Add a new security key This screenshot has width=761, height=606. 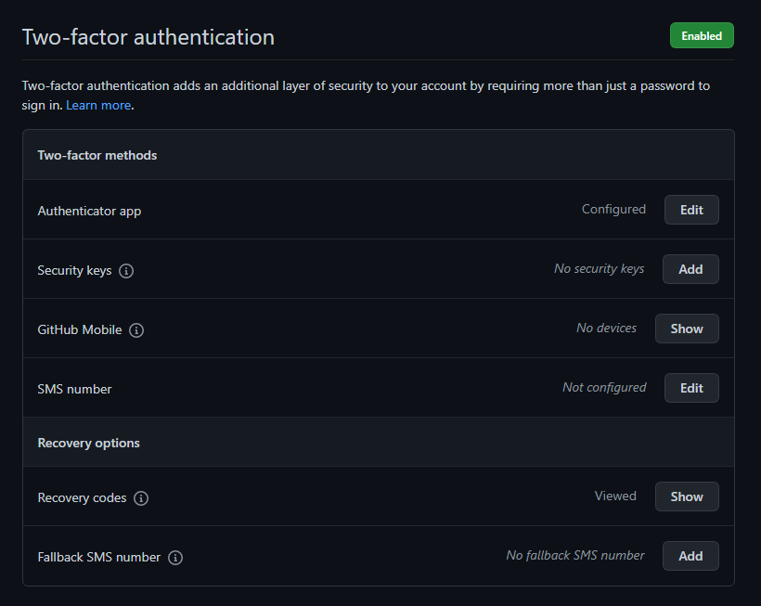(x=690, y=269)
